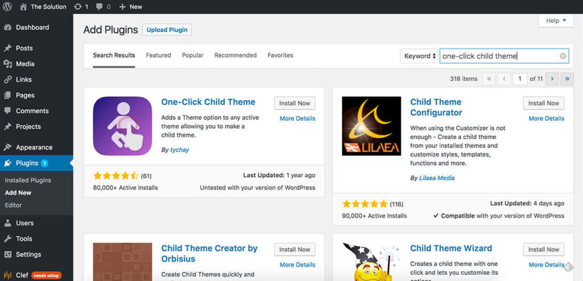The width and height of the screenshot is (583, 281).
Task: Click the Clef needs setup badge
Action: [47, 275]
